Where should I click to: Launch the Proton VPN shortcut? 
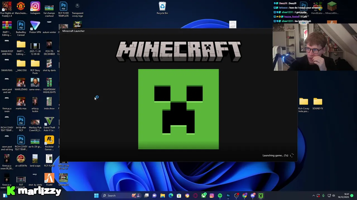[35, 27]
